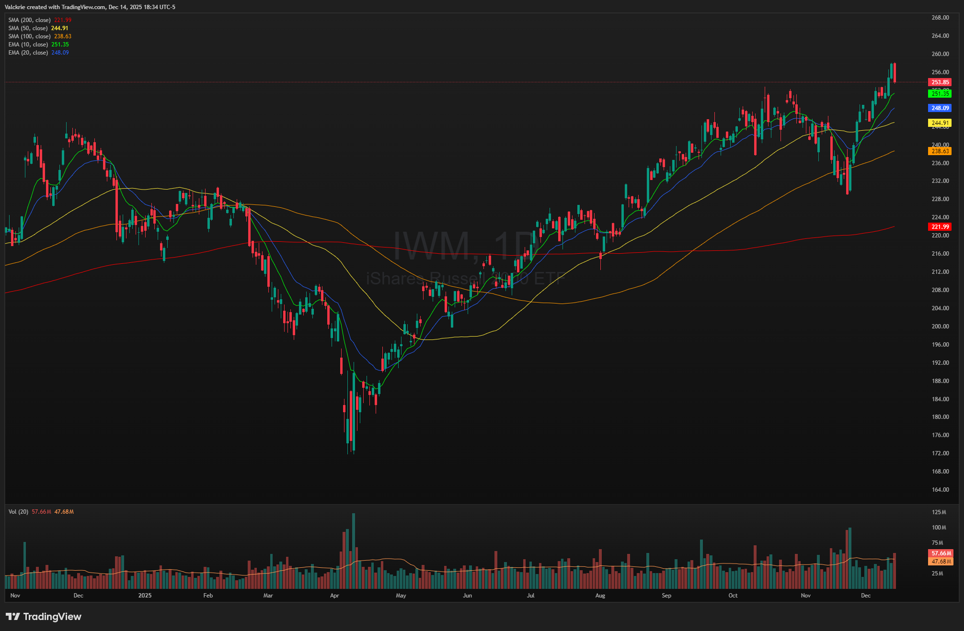Click the Sep label on time axis

click(666, 596)
